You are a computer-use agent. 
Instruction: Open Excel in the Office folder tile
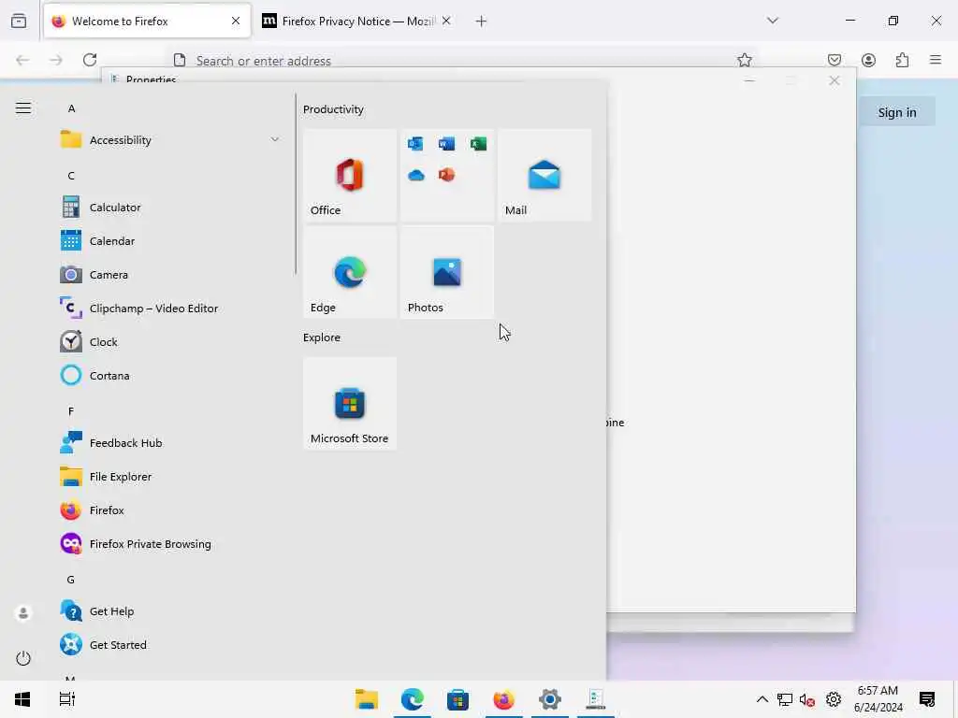478,143
